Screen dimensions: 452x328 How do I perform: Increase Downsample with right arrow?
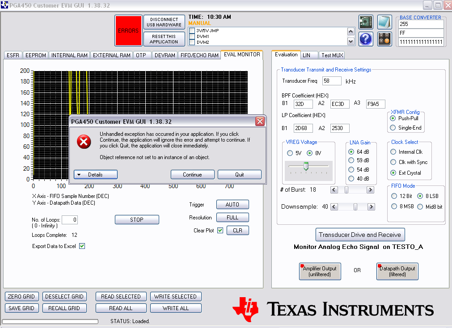[371, 206]
